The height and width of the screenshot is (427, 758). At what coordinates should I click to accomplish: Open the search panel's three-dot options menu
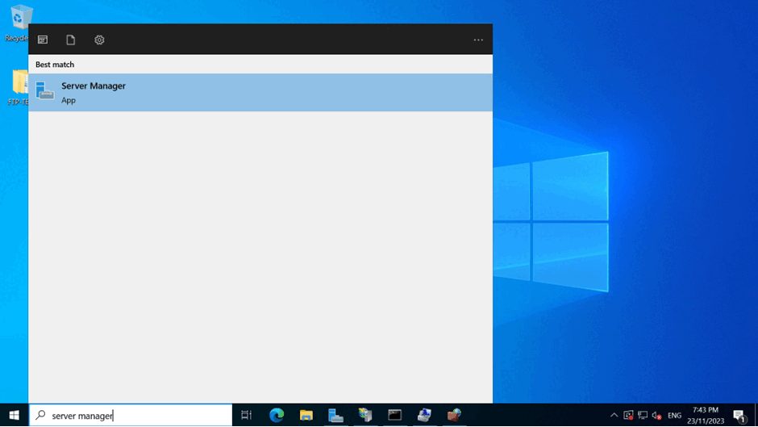(x=478, y=40)
